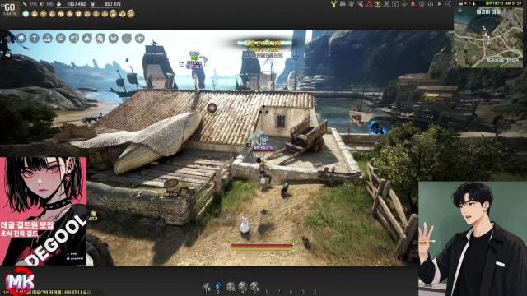Click the yellow ring icon in top menu
Screen dimensions: 527x296
point(378,4)
